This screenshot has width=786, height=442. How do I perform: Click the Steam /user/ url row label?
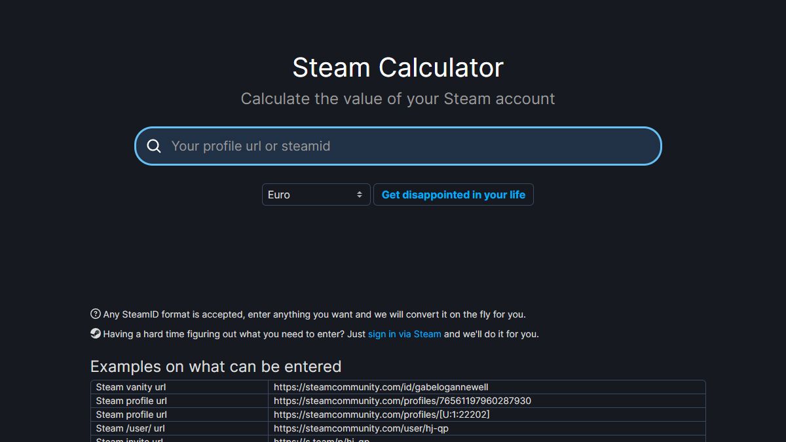pos(130,428)
